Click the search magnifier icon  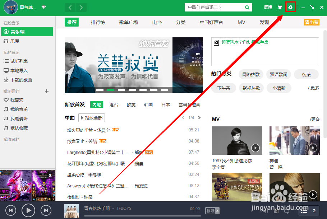(x=247, y=8)
